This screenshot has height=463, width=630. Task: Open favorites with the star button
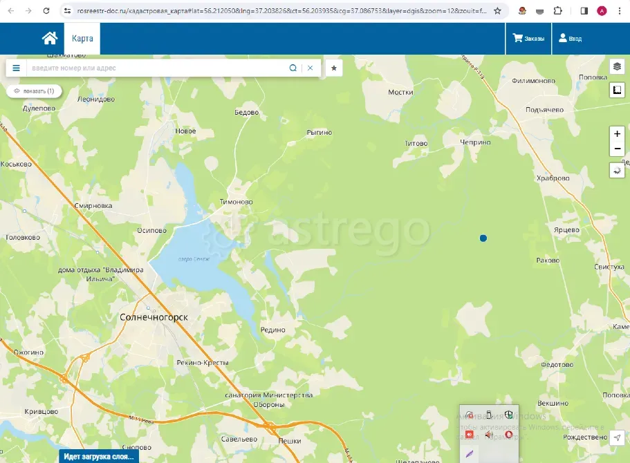click(334, 68)
